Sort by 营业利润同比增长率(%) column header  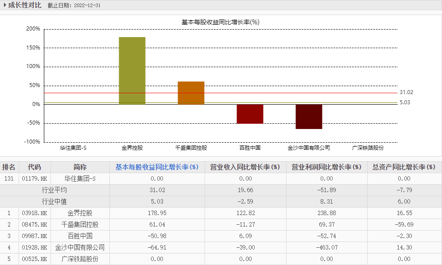coord(326,167)
